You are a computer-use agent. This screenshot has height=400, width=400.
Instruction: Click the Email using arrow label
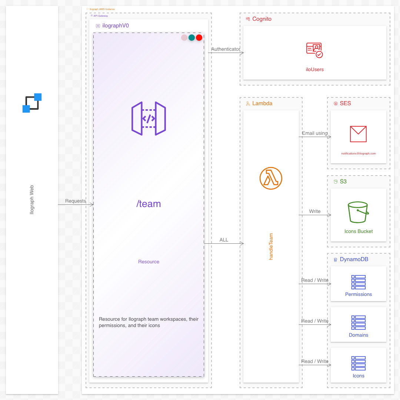pos(315,133)
